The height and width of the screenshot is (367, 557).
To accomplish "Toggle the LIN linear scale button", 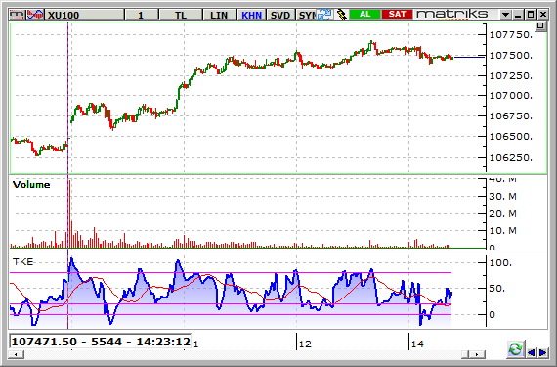I will click(x=219, y=15).
